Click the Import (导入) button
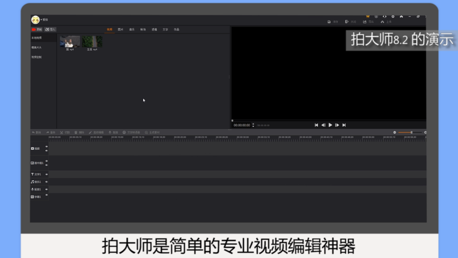The width and height of the screenshot is (458, 258). (x=50, y=29)
